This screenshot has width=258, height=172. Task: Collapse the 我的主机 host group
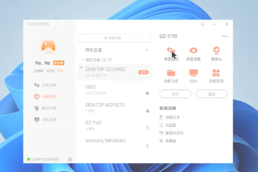click(x=83, y=60)
